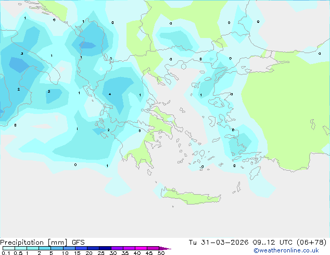
Task: Click the '50' legend scale label
Action: pos(161,253)
